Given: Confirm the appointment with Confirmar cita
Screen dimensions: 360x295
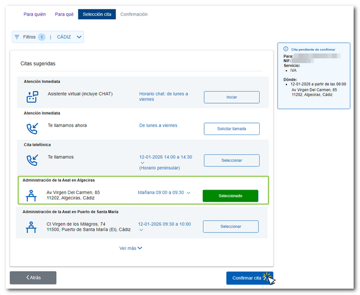Looking at the screenshot, I should pos(247,278).
